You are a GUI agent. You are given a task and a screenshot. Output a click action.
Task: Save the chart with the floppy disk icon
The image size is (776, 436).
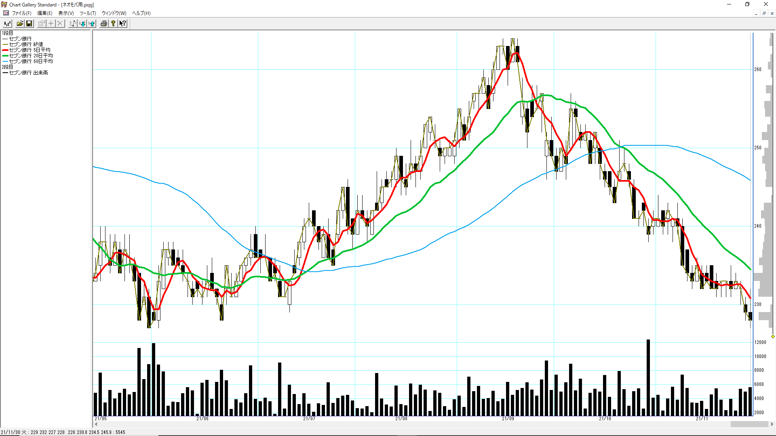[x=29, y=23]
